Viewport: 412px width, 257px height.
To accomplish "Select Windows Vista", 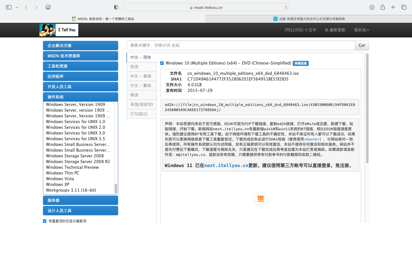I will click(60, 179).
